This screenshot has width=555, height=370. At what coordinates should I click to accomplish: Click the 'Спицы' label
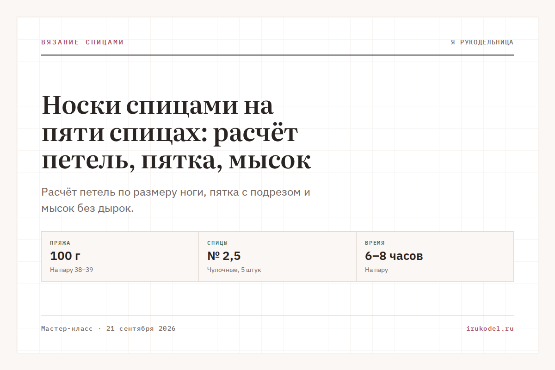[217, 243]
